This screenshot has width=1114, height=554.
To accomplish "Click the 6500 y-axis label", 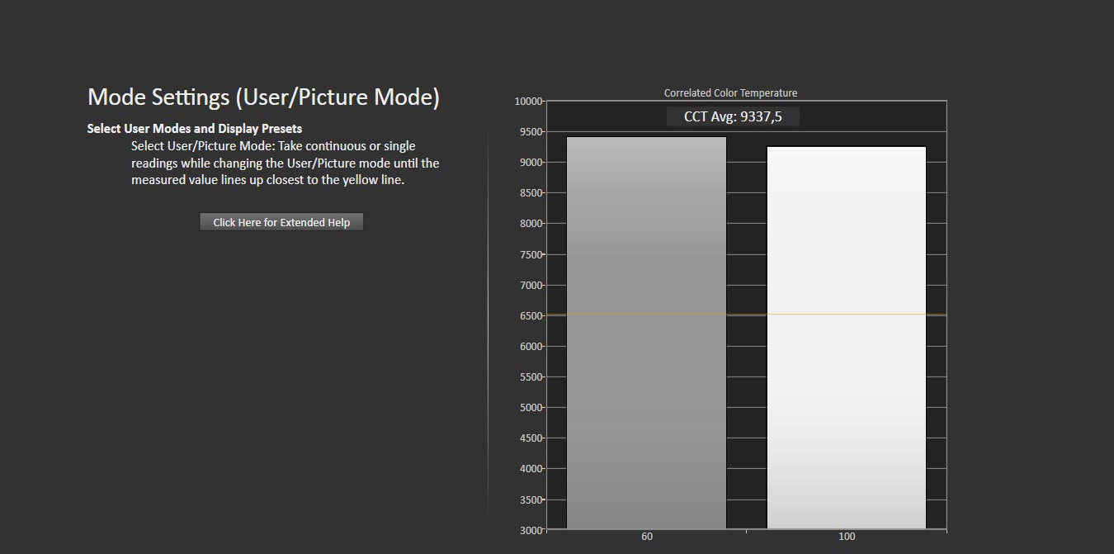I will coord(529,315).
